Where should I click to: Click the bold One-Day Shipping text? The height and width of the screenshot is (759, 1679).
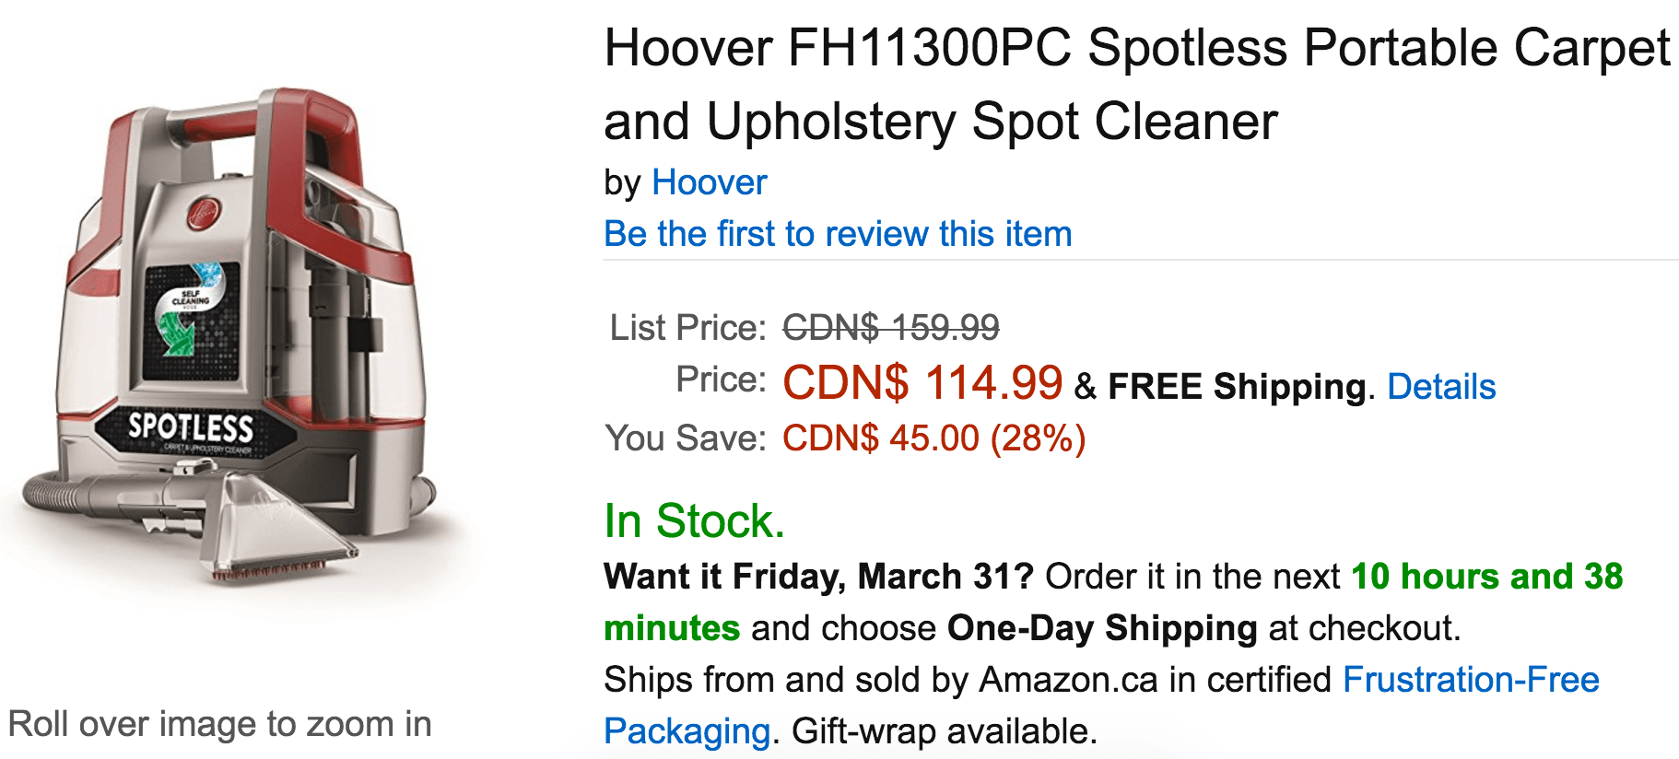click(1102, 628)
